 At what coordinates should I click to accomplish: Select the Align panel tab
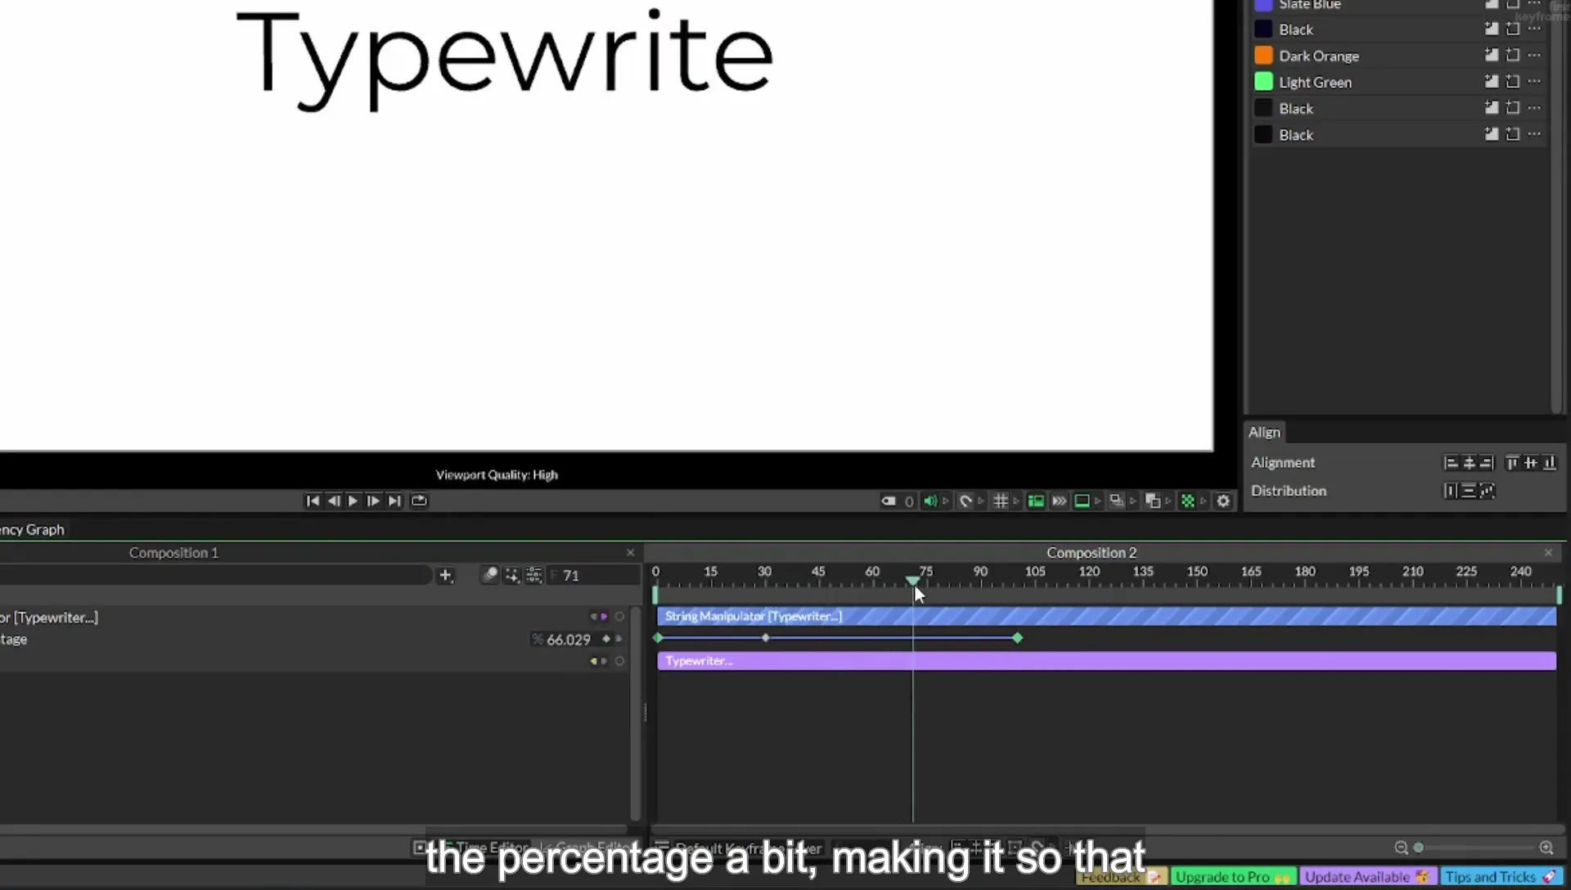point(1264,432)
